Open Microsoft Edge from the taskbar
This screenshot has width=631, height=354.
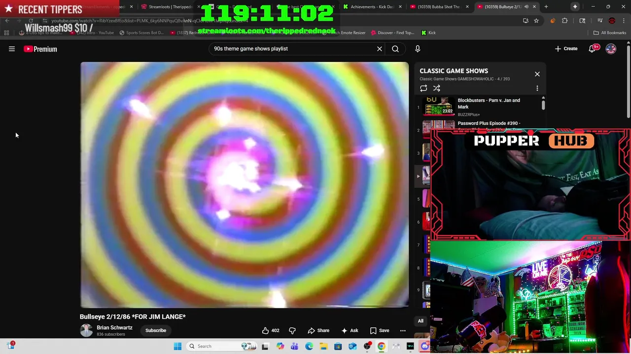[x=309, y=346]
